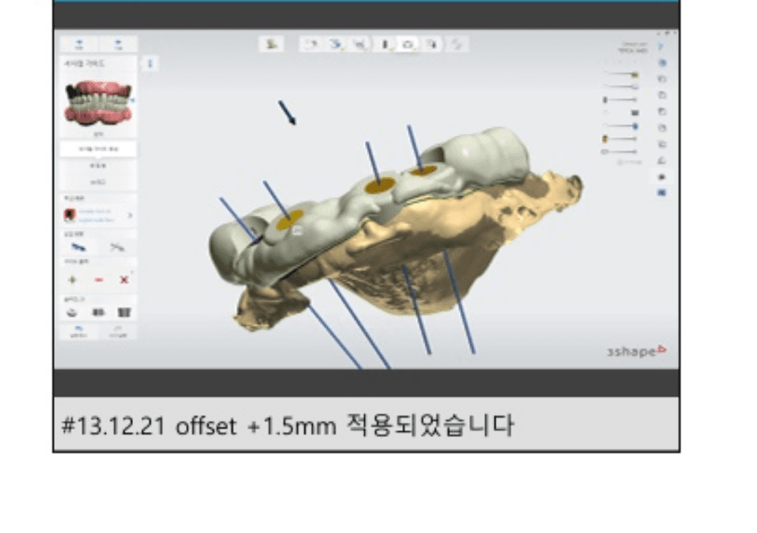Click the green plus add icon
Viewport: 757px width, 533px height.
pyautogui.click(x=72, y=280)
